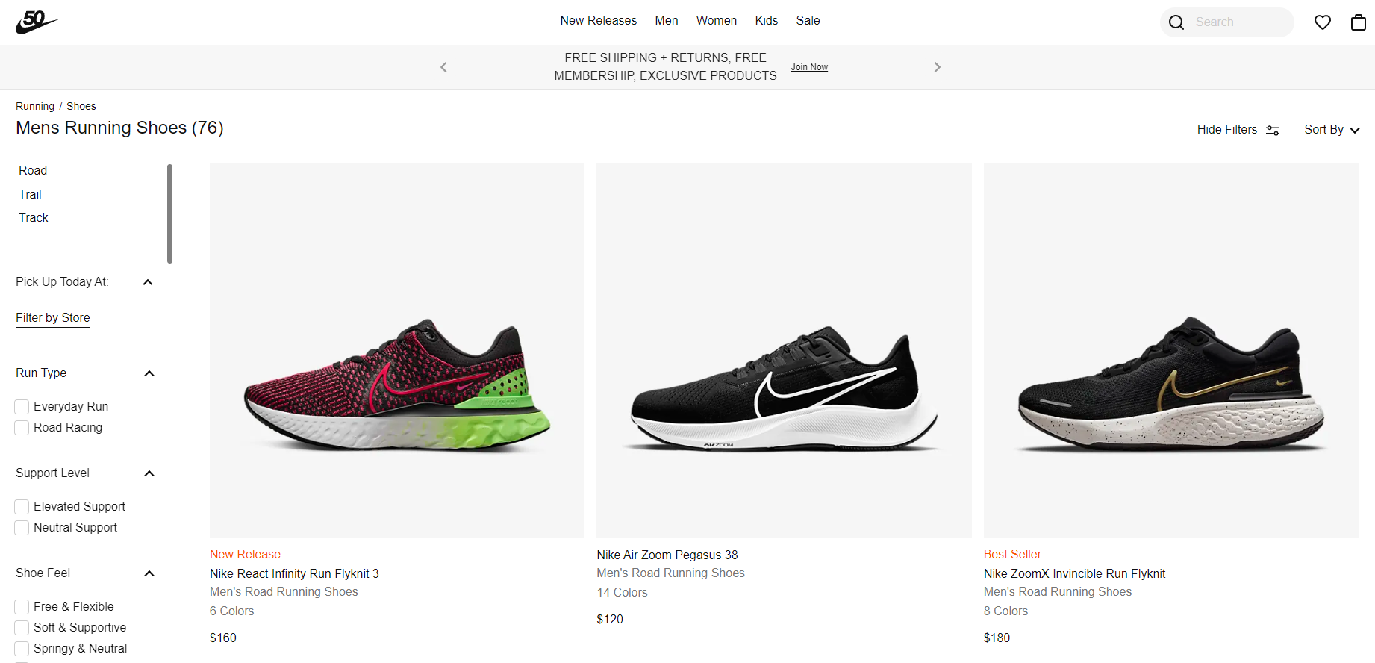Screen dimensions: 1375x663
Task: Open New Releases menu
Action: [x=599, y=21]
